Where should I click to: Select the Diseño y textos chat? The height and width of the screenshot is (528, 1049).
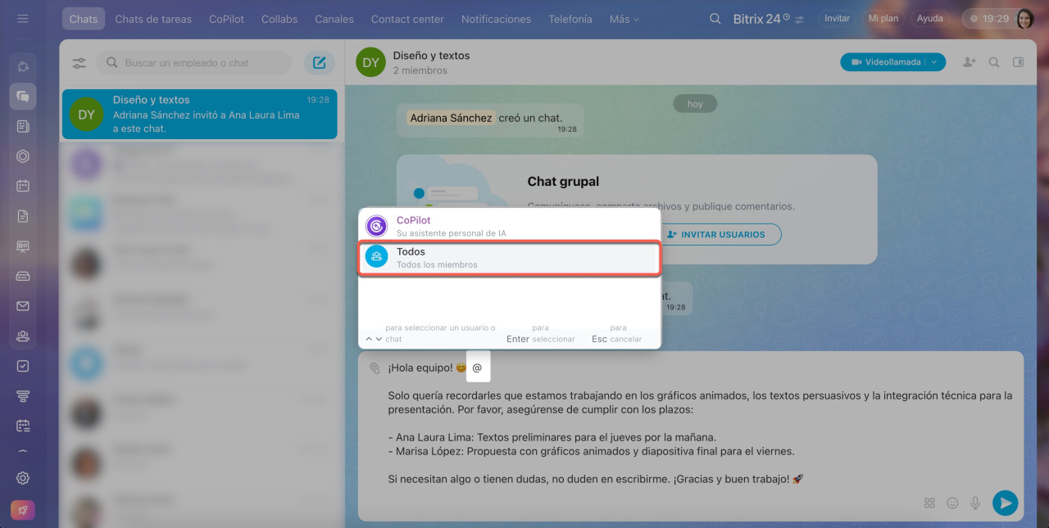coord(200,114)
